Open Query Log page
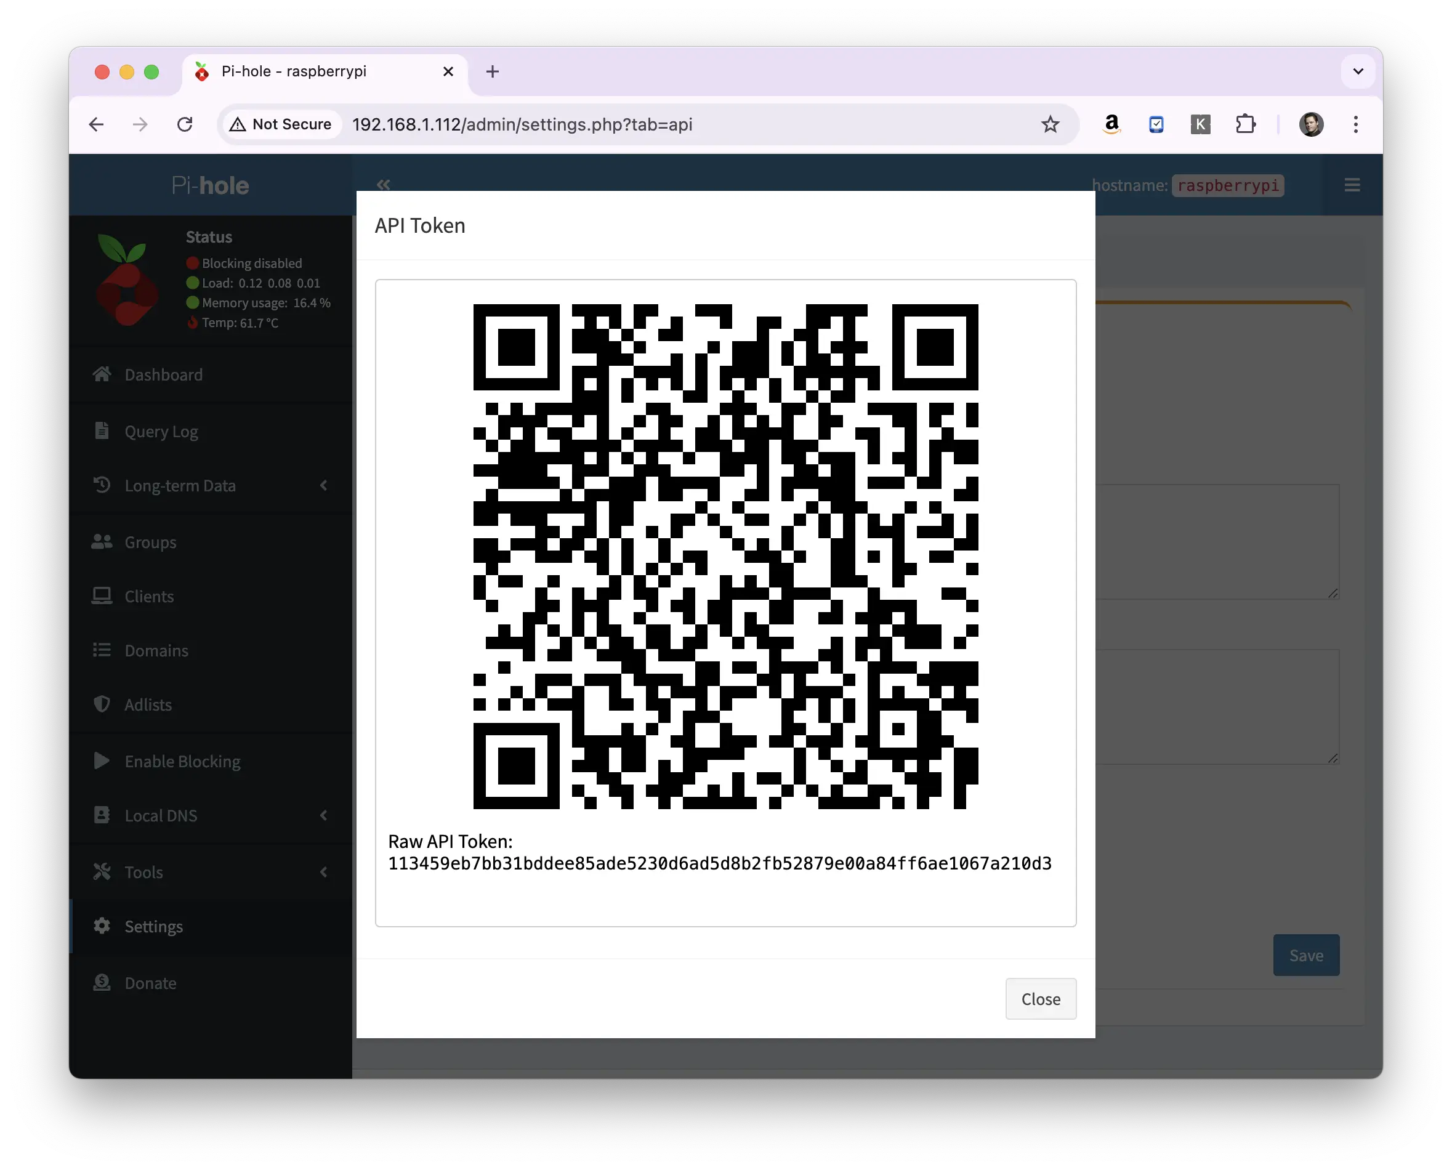Image resolution: width=1452 pixels, height=1170 pixels. coord(161,431)
